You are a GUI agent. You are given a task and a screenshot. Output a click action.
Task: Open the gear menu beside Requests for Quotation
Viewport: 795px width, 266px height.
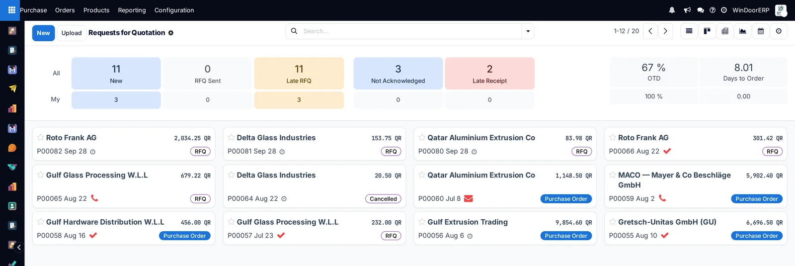171,33
